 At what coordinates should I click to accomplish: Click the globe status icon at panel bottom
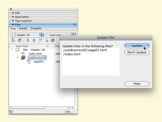coord(11,112)
